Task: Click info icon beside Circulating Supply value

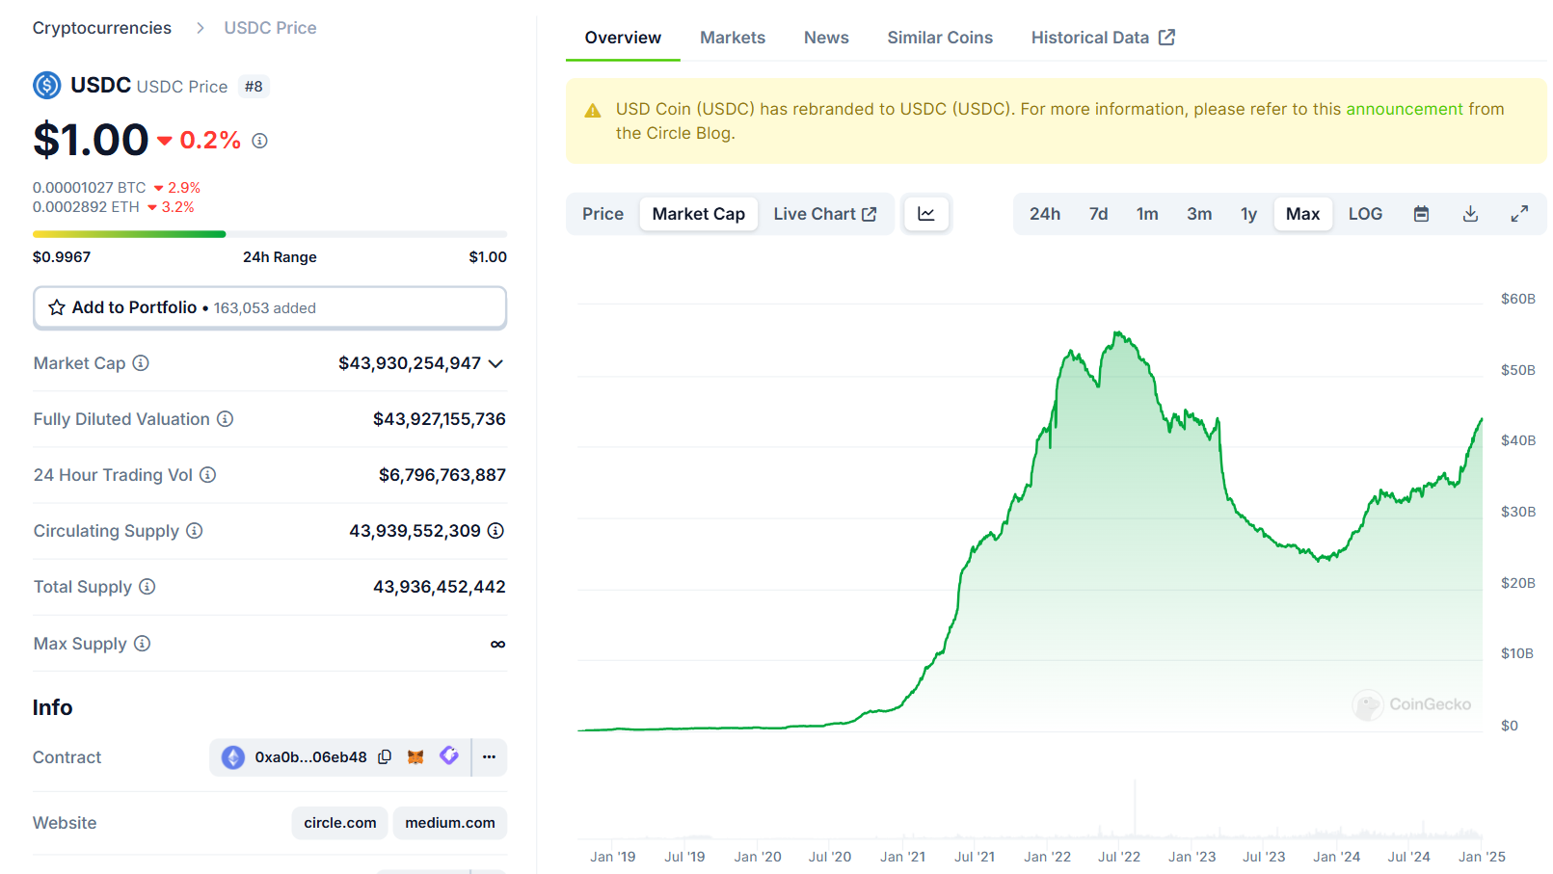Action: point(495,531)
